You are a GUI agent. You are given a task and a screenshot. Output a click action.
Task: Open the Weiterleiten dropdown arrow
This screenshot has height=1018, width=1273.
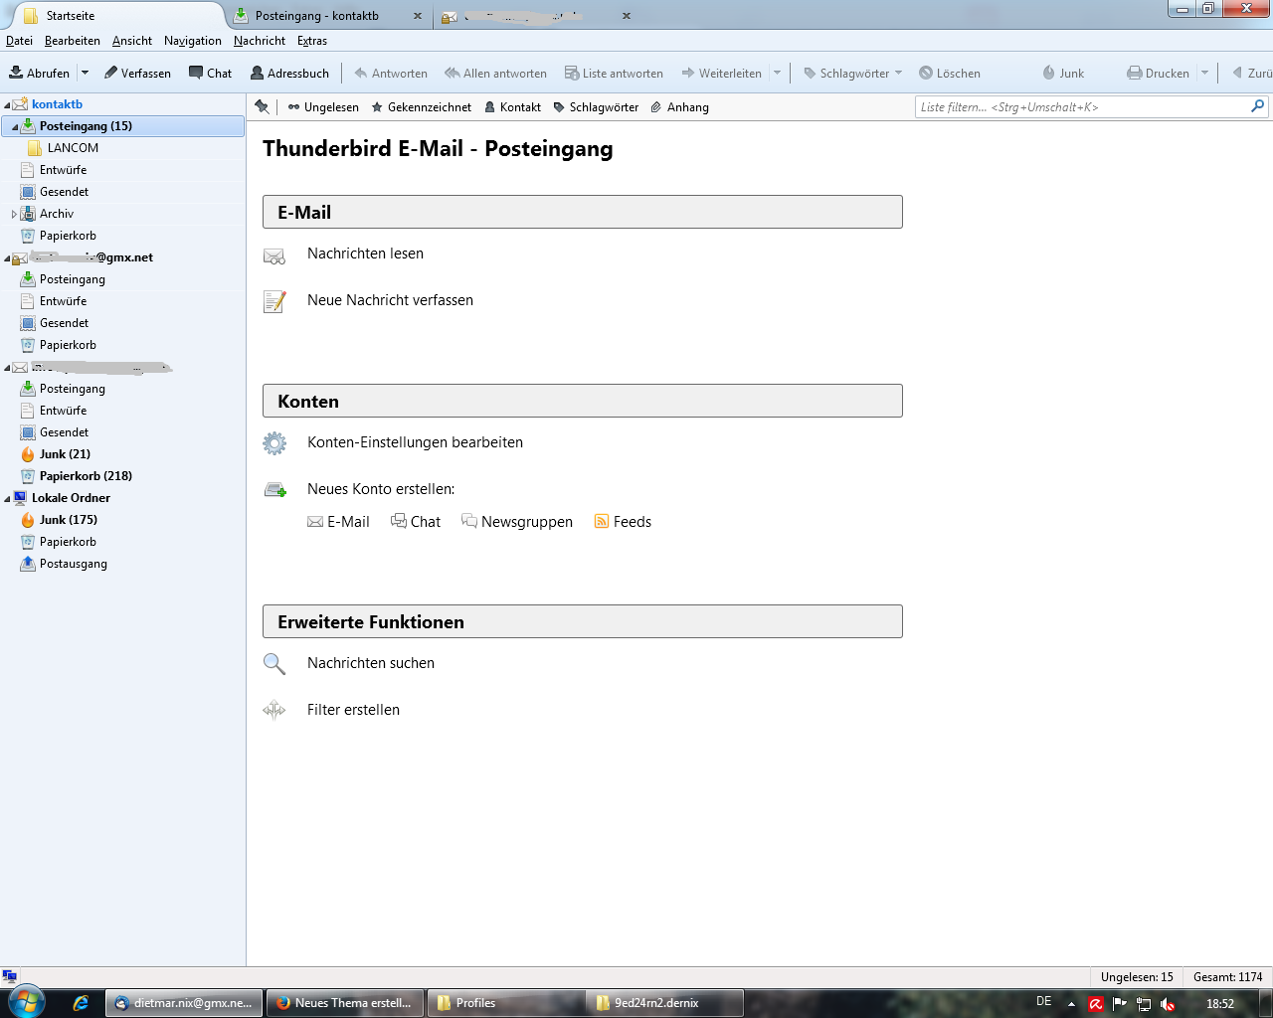click(x=778, y=73)
